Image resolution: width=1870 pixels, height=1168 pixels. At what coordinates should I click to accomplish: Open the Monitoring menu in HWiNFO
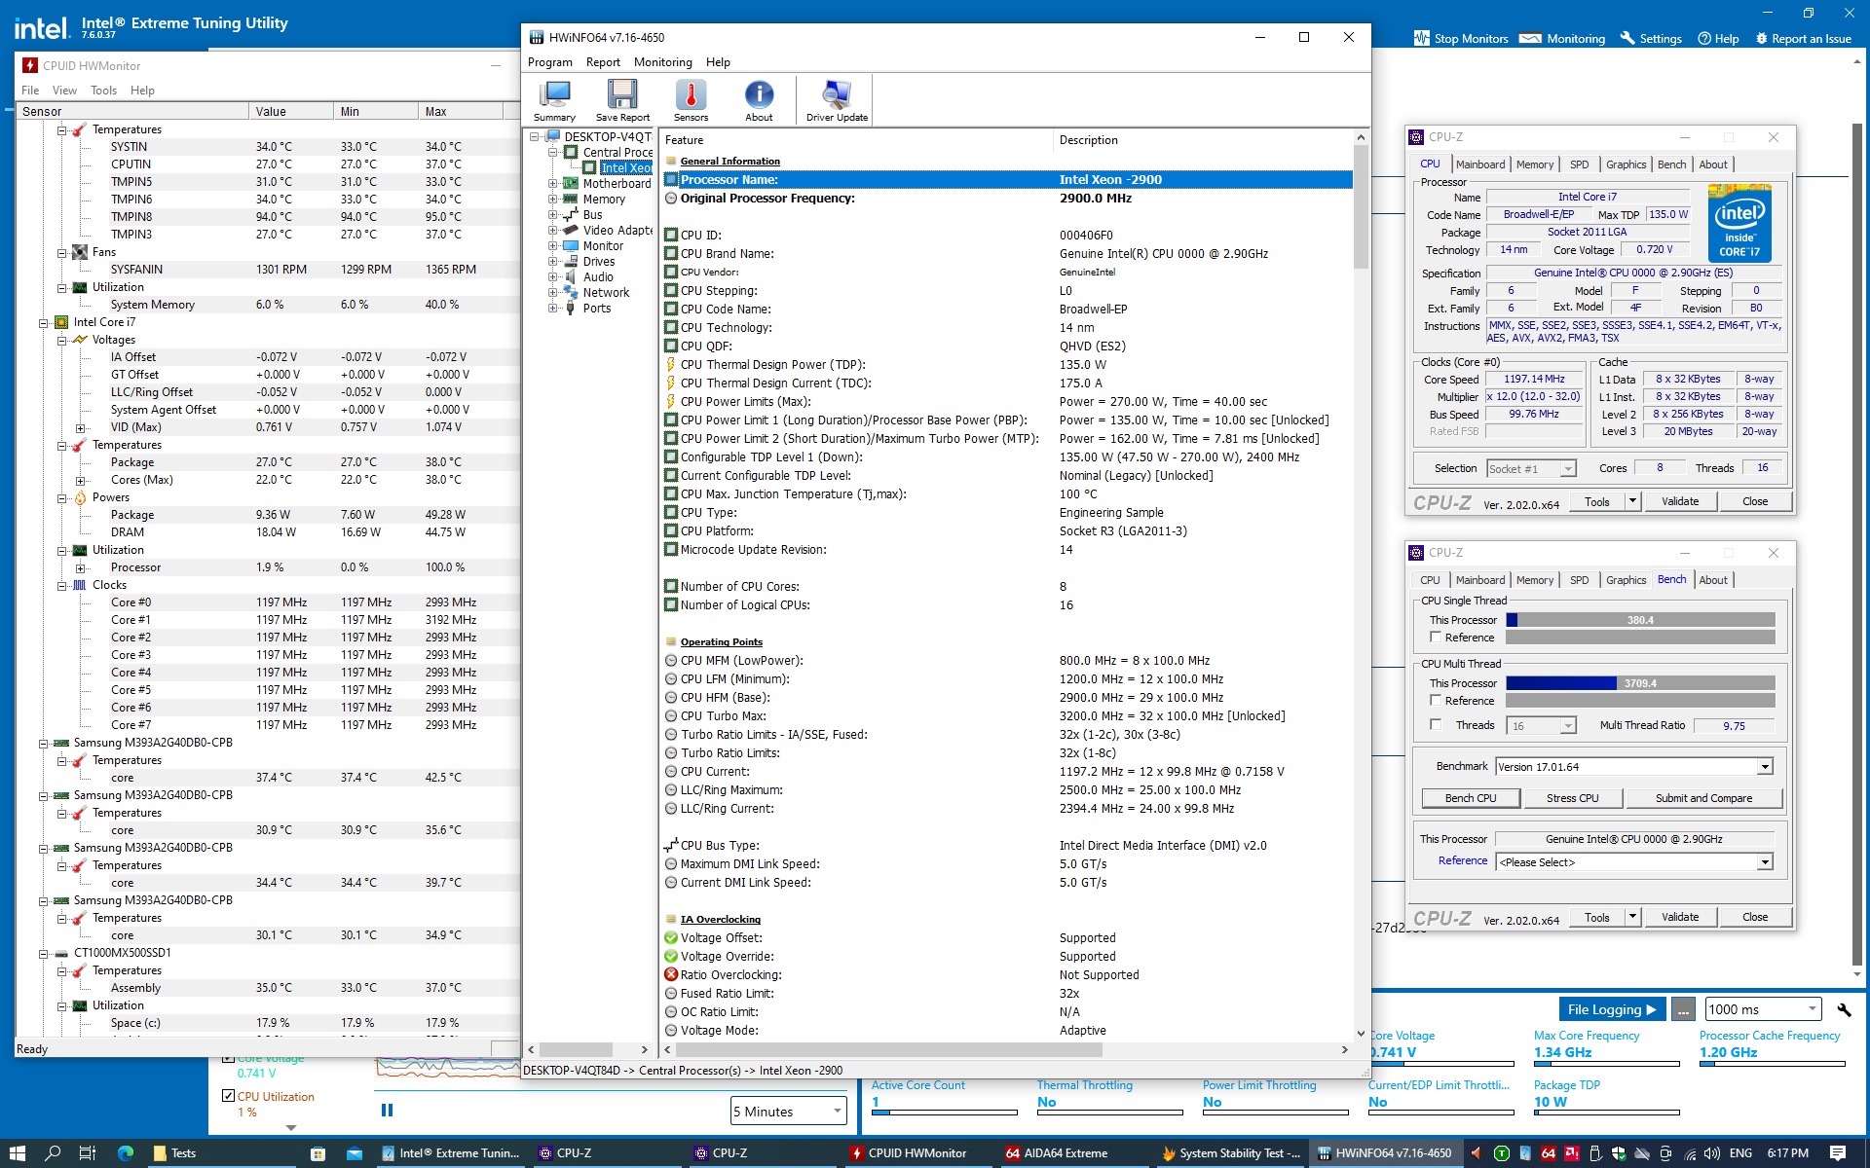coord(662,62)
